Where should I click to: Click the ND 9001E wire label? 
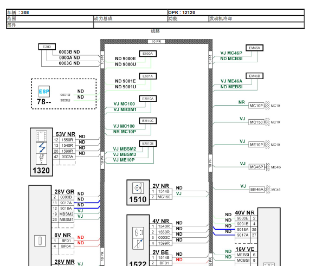tap(125, 81)
